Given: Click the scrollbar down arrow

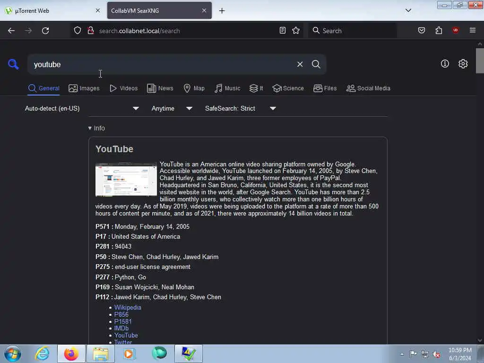Looking at the screenshot, I should pyautogui.click(x=480, y=340).
